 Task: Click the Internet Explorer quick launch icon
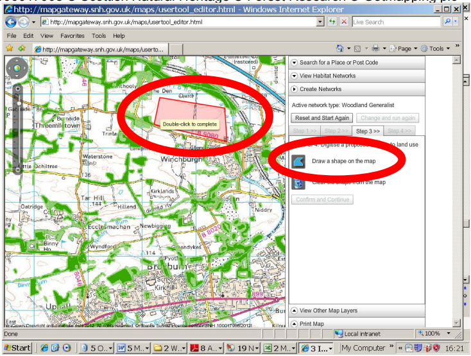(44, 348)
